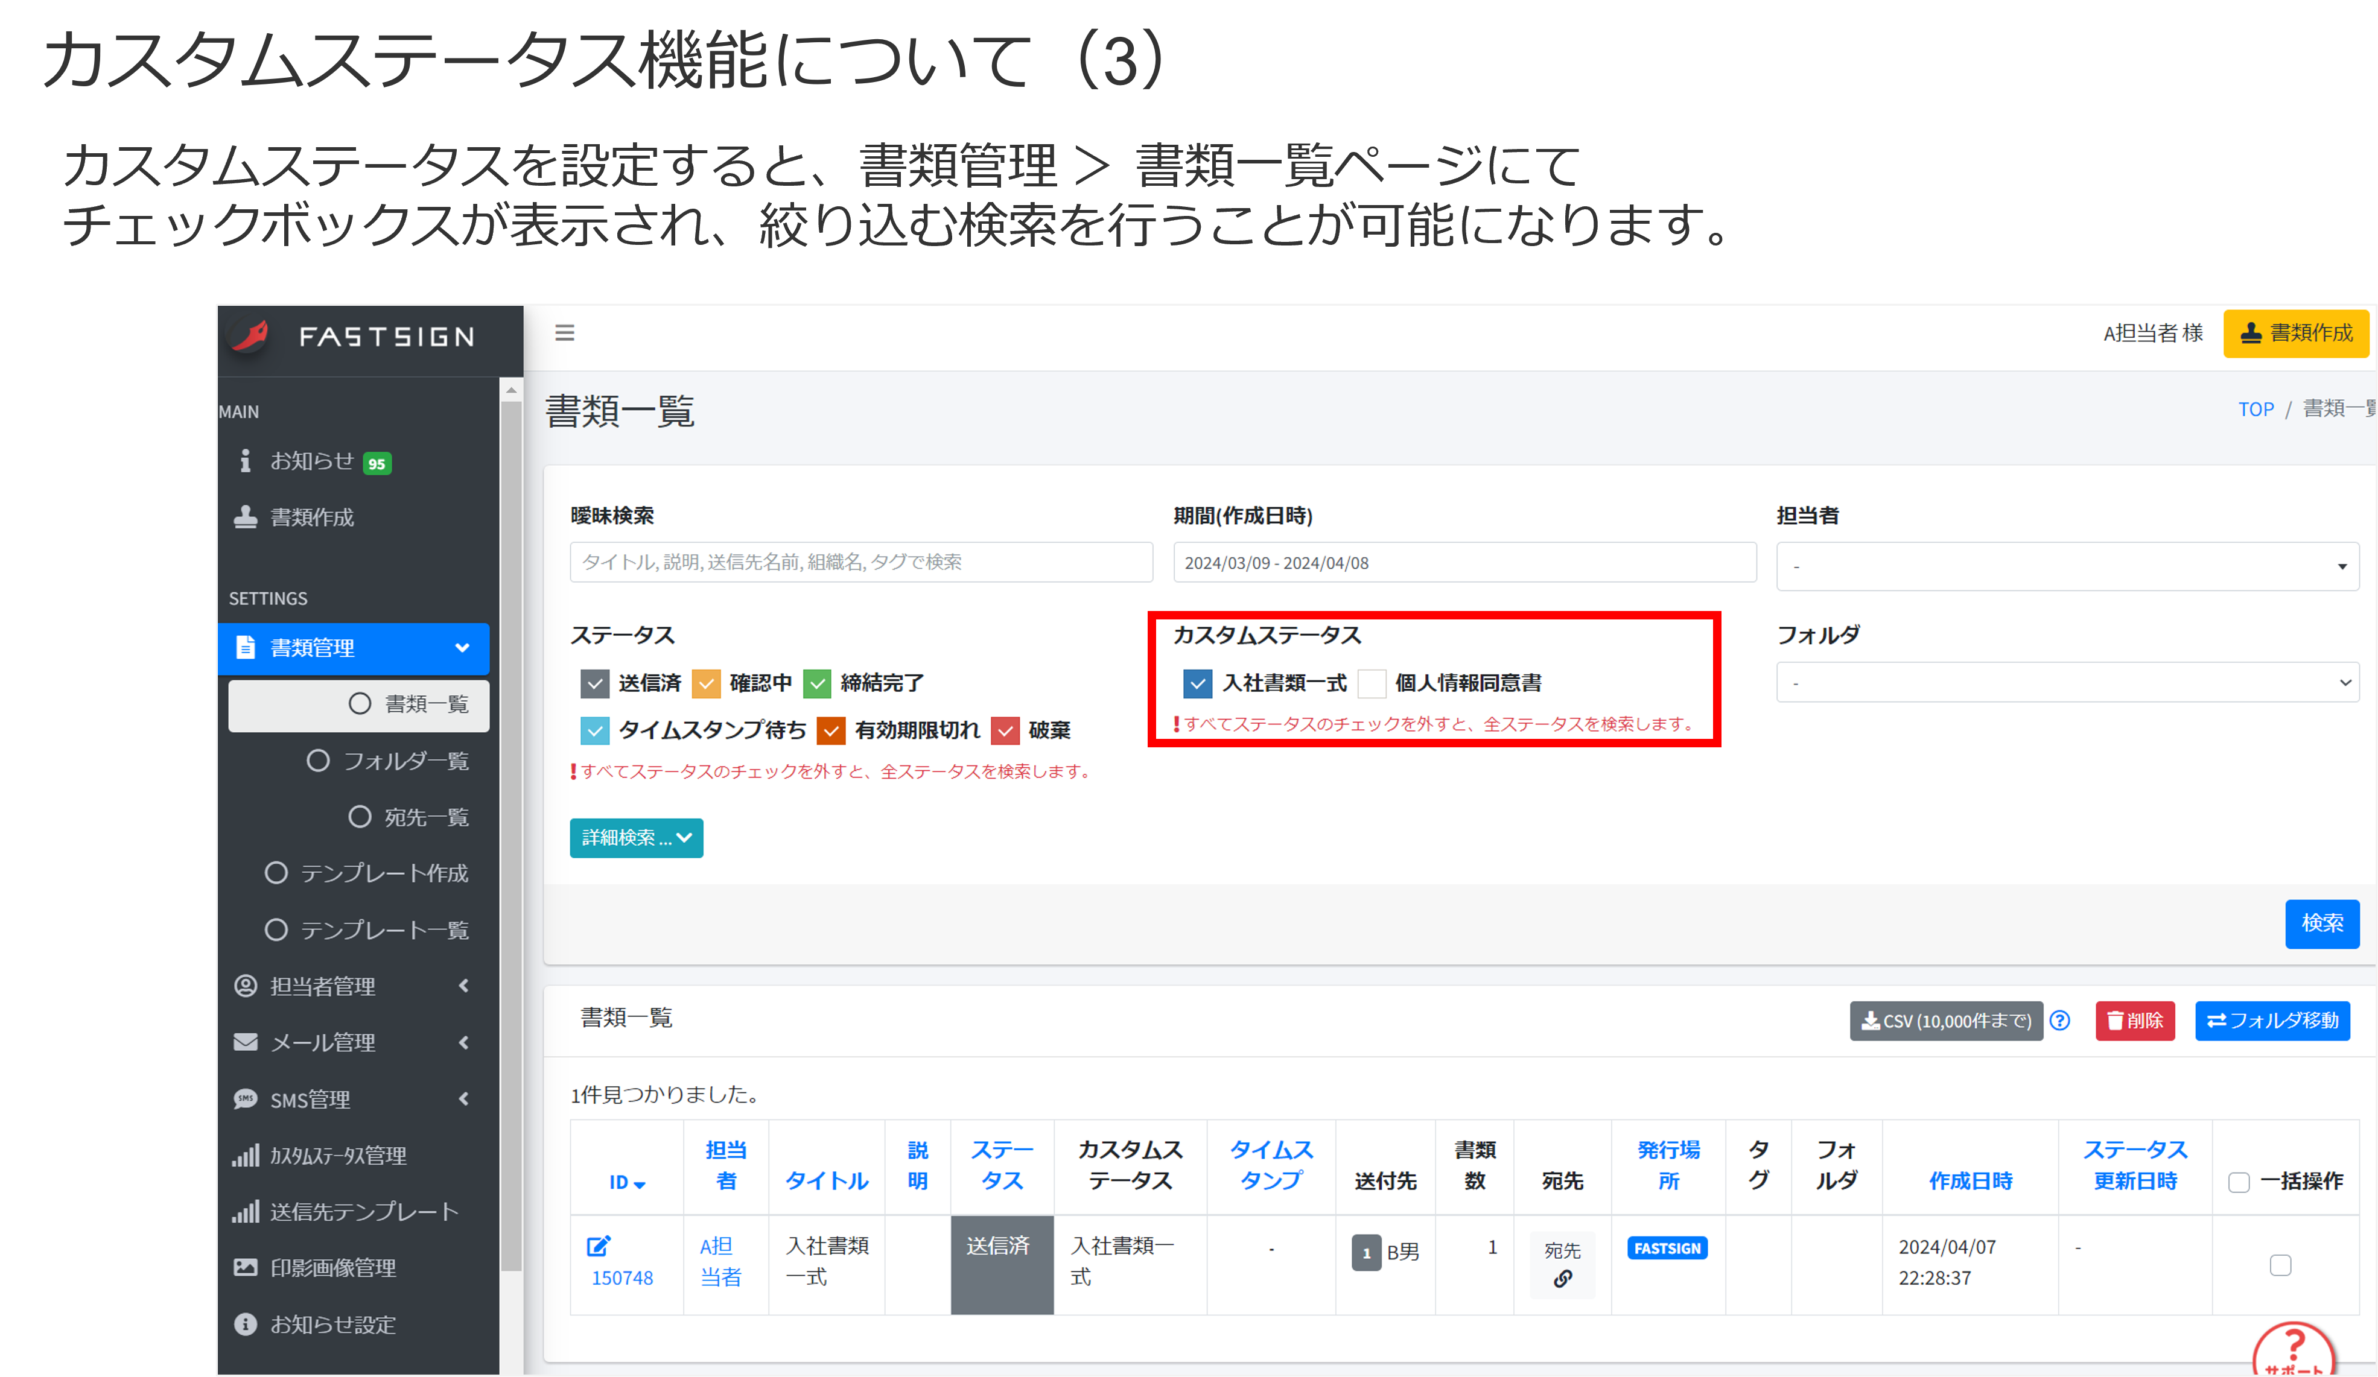2378x1377 pixels.
Task: Expand the 詳細検索 options
Action: pyautogui.click(x=636, y=838)
